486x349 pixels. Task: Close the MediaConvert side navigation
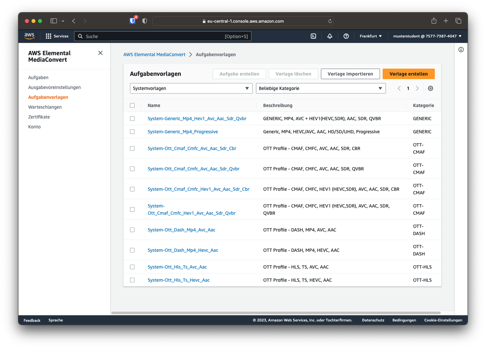pyautogui.click(x=100, y=53)
